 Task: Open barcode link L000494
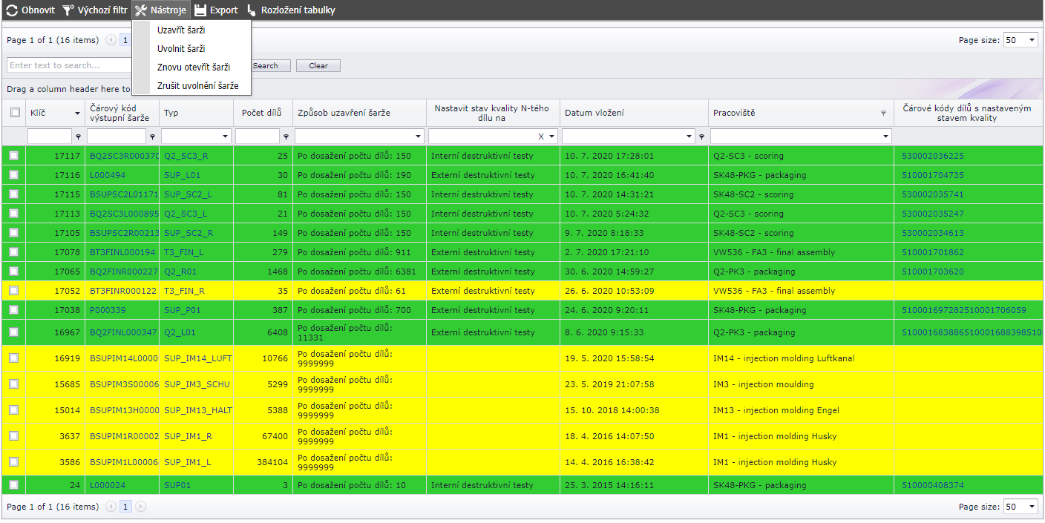[x=108, y=175]
